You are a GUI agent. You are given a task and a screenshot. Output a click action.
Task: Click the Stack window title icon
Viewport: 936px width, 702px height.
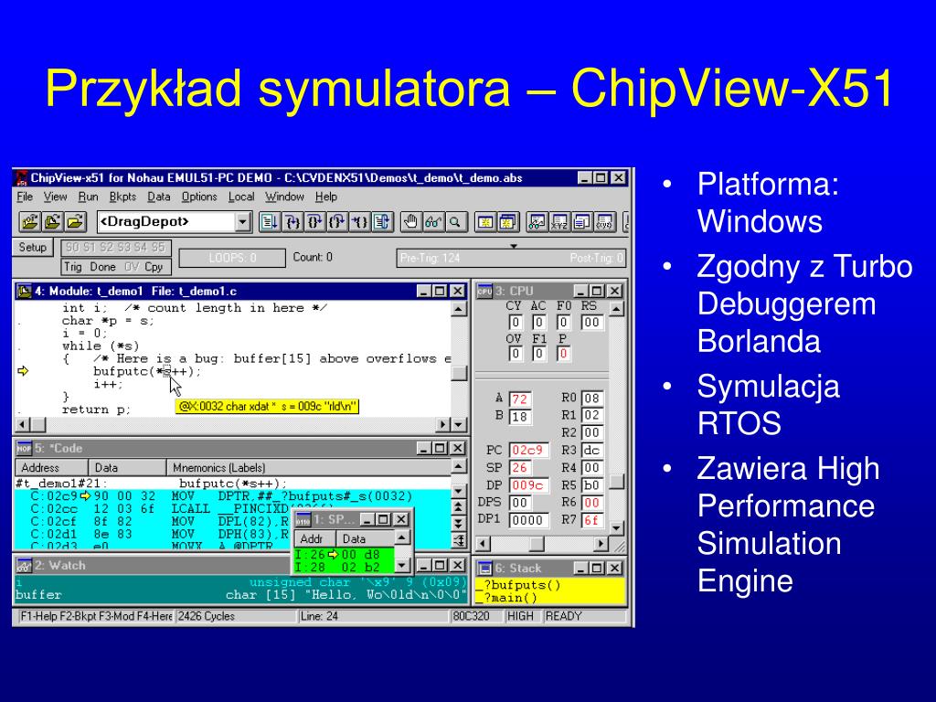click(x=484, y=569)
